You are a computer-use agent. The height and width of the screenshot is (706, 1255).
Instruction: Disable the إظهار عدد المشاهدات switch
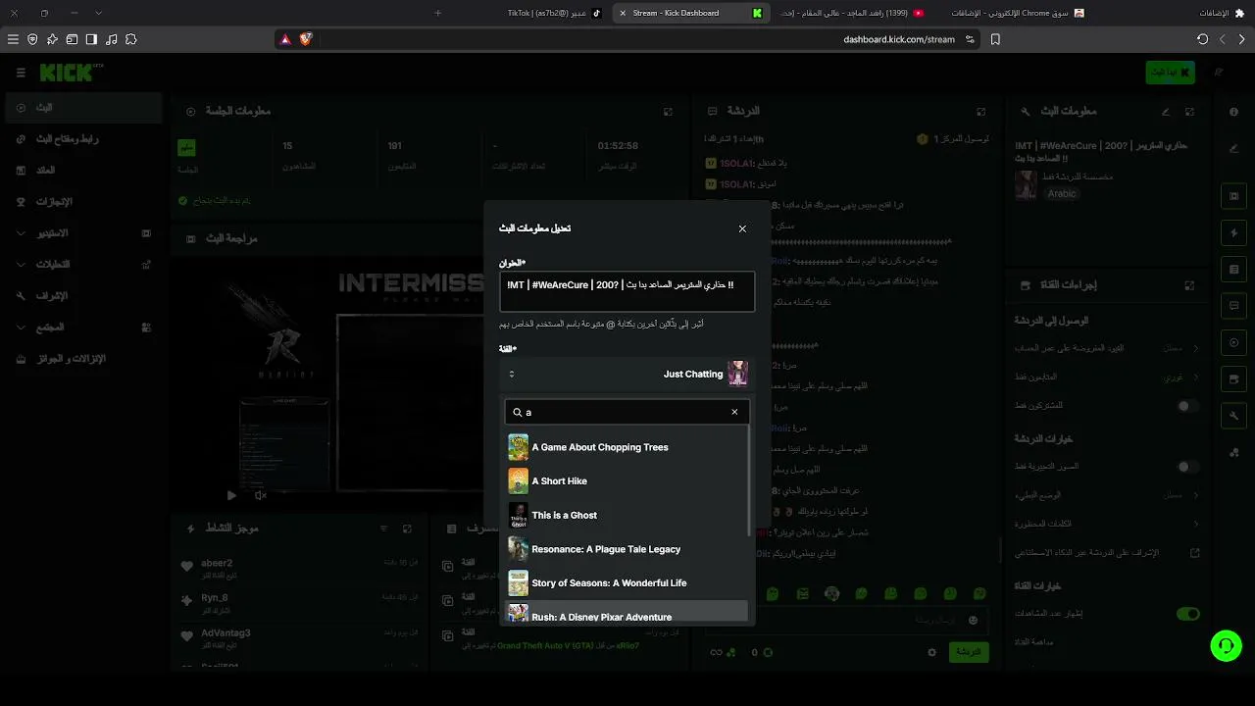[x=1187, y=614]
